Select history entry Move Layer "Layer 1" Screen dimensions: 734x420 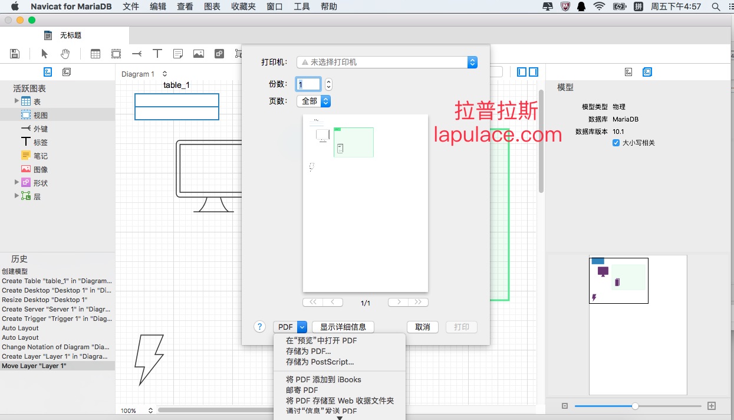[x=57, y=366]
